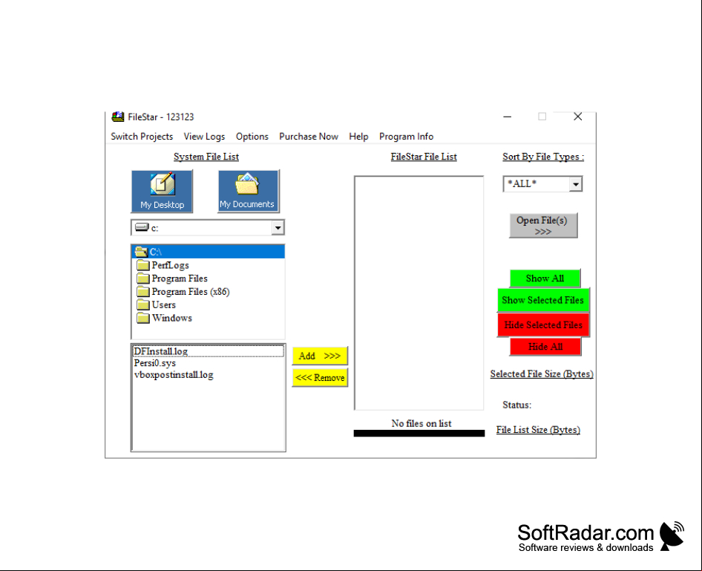
Task: Click the yellow Add >>> button
Action: coord(320,356)
